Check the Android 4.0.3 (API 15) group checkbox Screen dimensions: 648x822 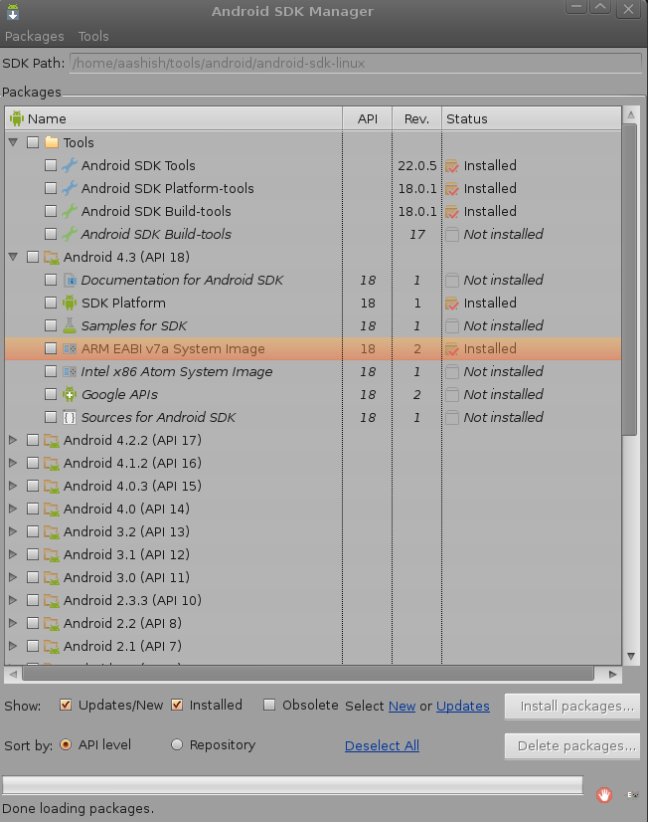tap(33, 486)
